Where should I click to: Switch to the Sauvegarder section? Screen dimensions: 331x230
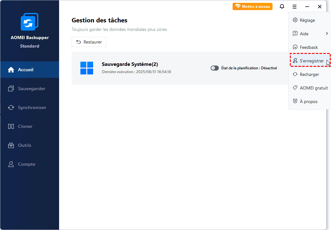click(x=30, y=89)
